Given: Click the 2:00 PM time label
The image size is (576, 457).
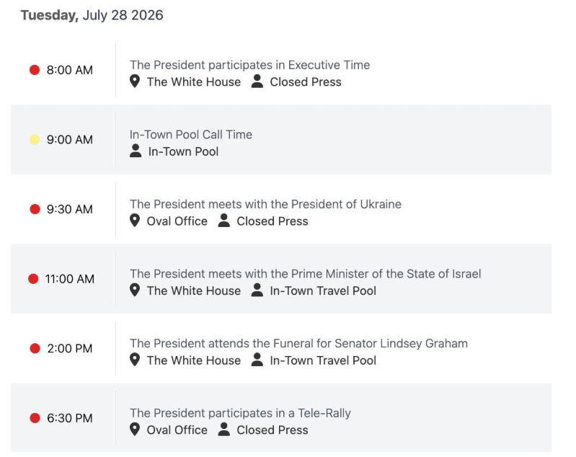Looking at the screenshot, I should pos(70,348).
